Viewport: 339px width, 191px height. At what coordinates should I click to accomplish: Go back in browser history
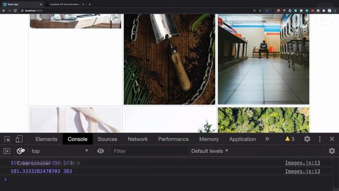(x=4, y=11)
